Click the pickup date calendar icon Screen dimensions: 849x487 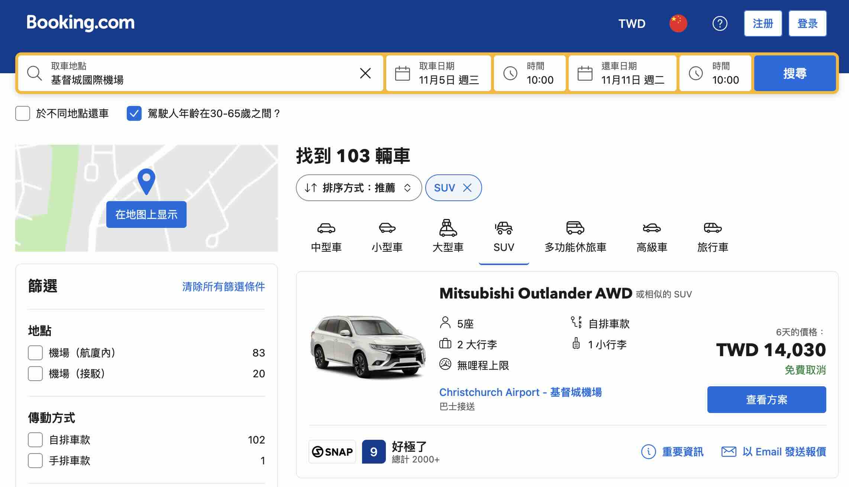click(402, 73)
